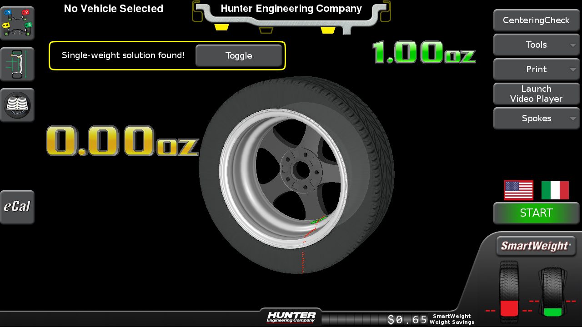Click the rim profile diagram at top
Image resolution: width=582 pixels, height=327 pixels.
click(x=291, y=17)
